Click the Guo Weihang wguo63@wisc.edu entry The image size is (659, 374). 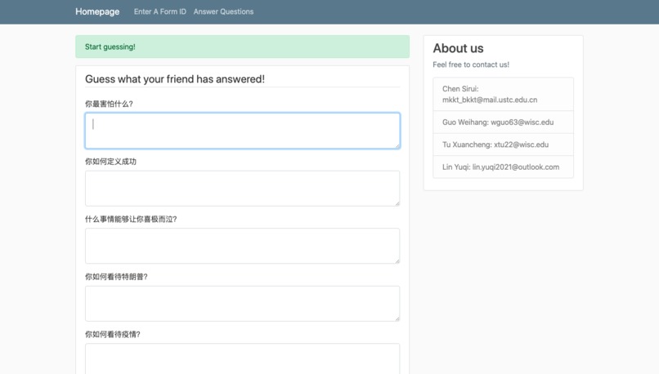pyautogui.click(x=503, y=122)
